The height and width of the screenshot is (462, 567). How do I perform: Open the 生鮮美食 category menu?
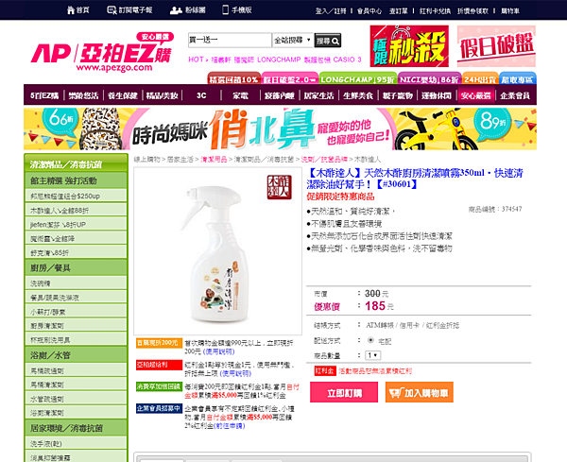358,95
